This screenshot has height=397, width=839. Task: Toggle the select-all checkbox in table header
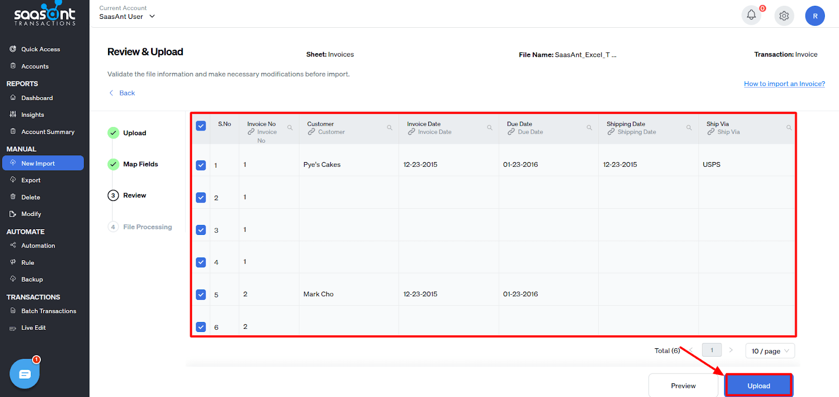click(201, 126)
